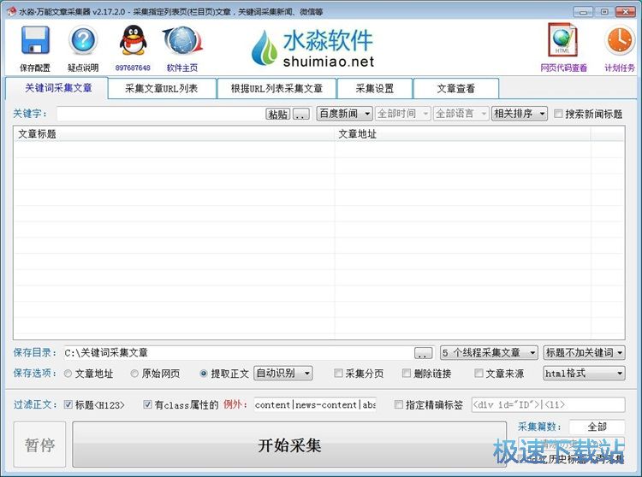Expand the 全部语言 dropdown
Viewport: 642px width, 477px height.
point(461,113)
